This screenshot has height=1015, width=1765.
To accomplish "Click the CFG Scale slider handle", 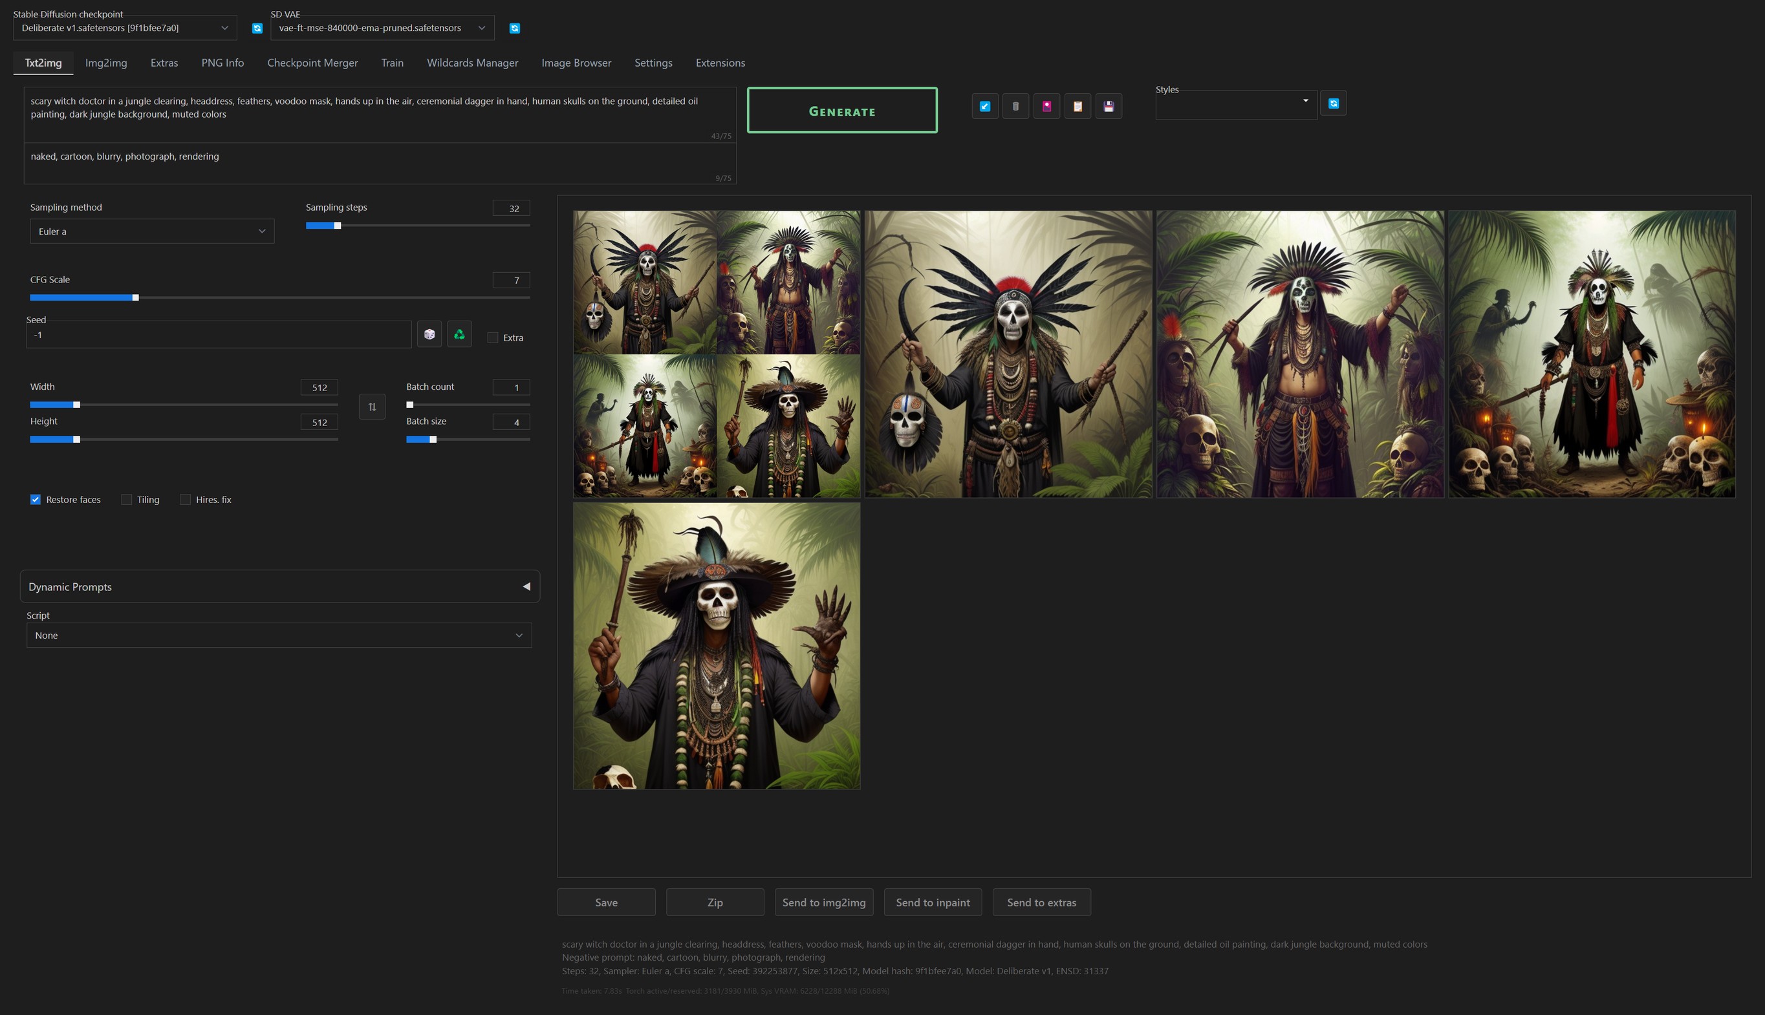I will point(135,297).
